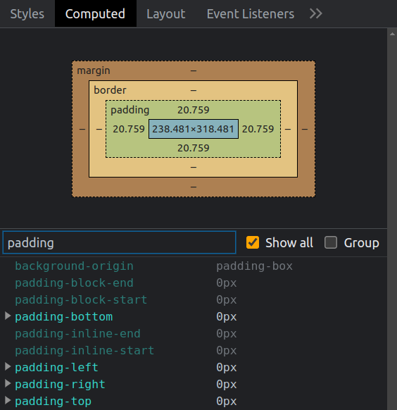Open the Layout tab
This screenshot has height=410, width=397.
(x=166, y=13)
